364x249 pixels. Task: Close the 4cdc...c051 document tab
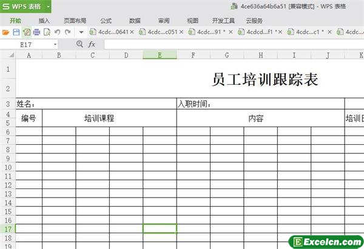point(181,32)
